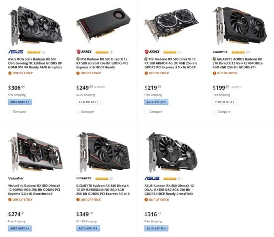Click the MSI logo on RX 580 ARMOR listing
Viewport: 274px width, 237px height.
(x=152, y=52)
